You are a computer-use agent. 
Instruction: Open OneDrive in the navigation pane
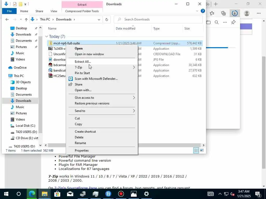tap(20, 68)
